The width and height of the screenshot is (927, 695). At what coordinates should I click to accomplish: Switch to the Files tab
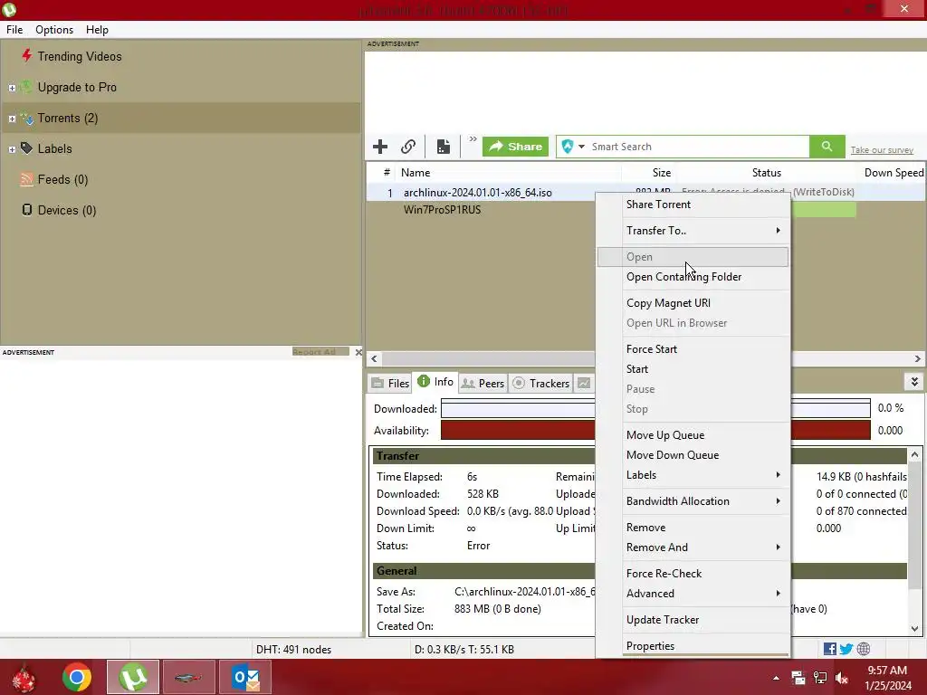[390, 383]
